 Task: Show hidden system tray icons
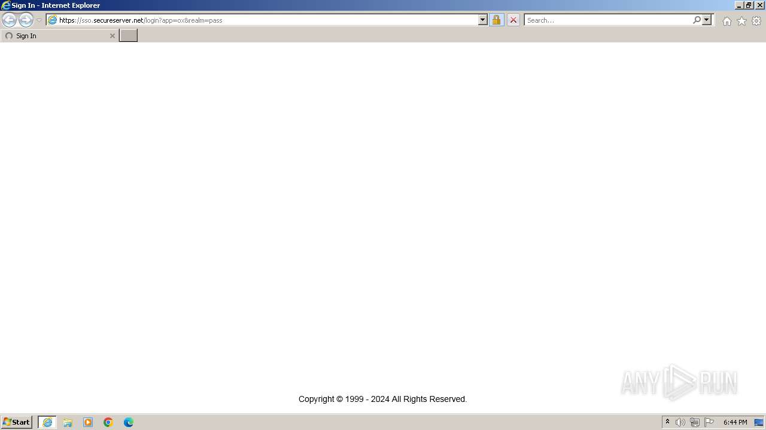(667, 422)
